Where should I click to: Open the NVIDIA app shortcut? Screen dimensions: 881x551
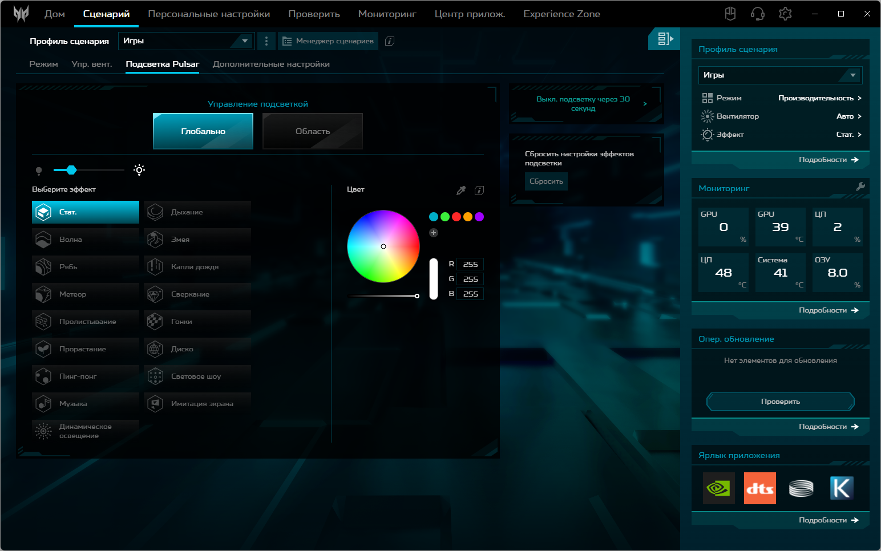tap(718, 488)
